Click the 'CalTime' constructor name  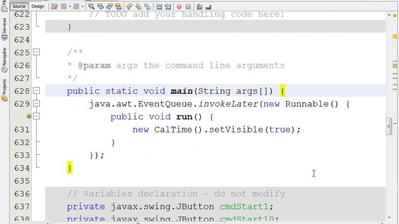[173, 129]
